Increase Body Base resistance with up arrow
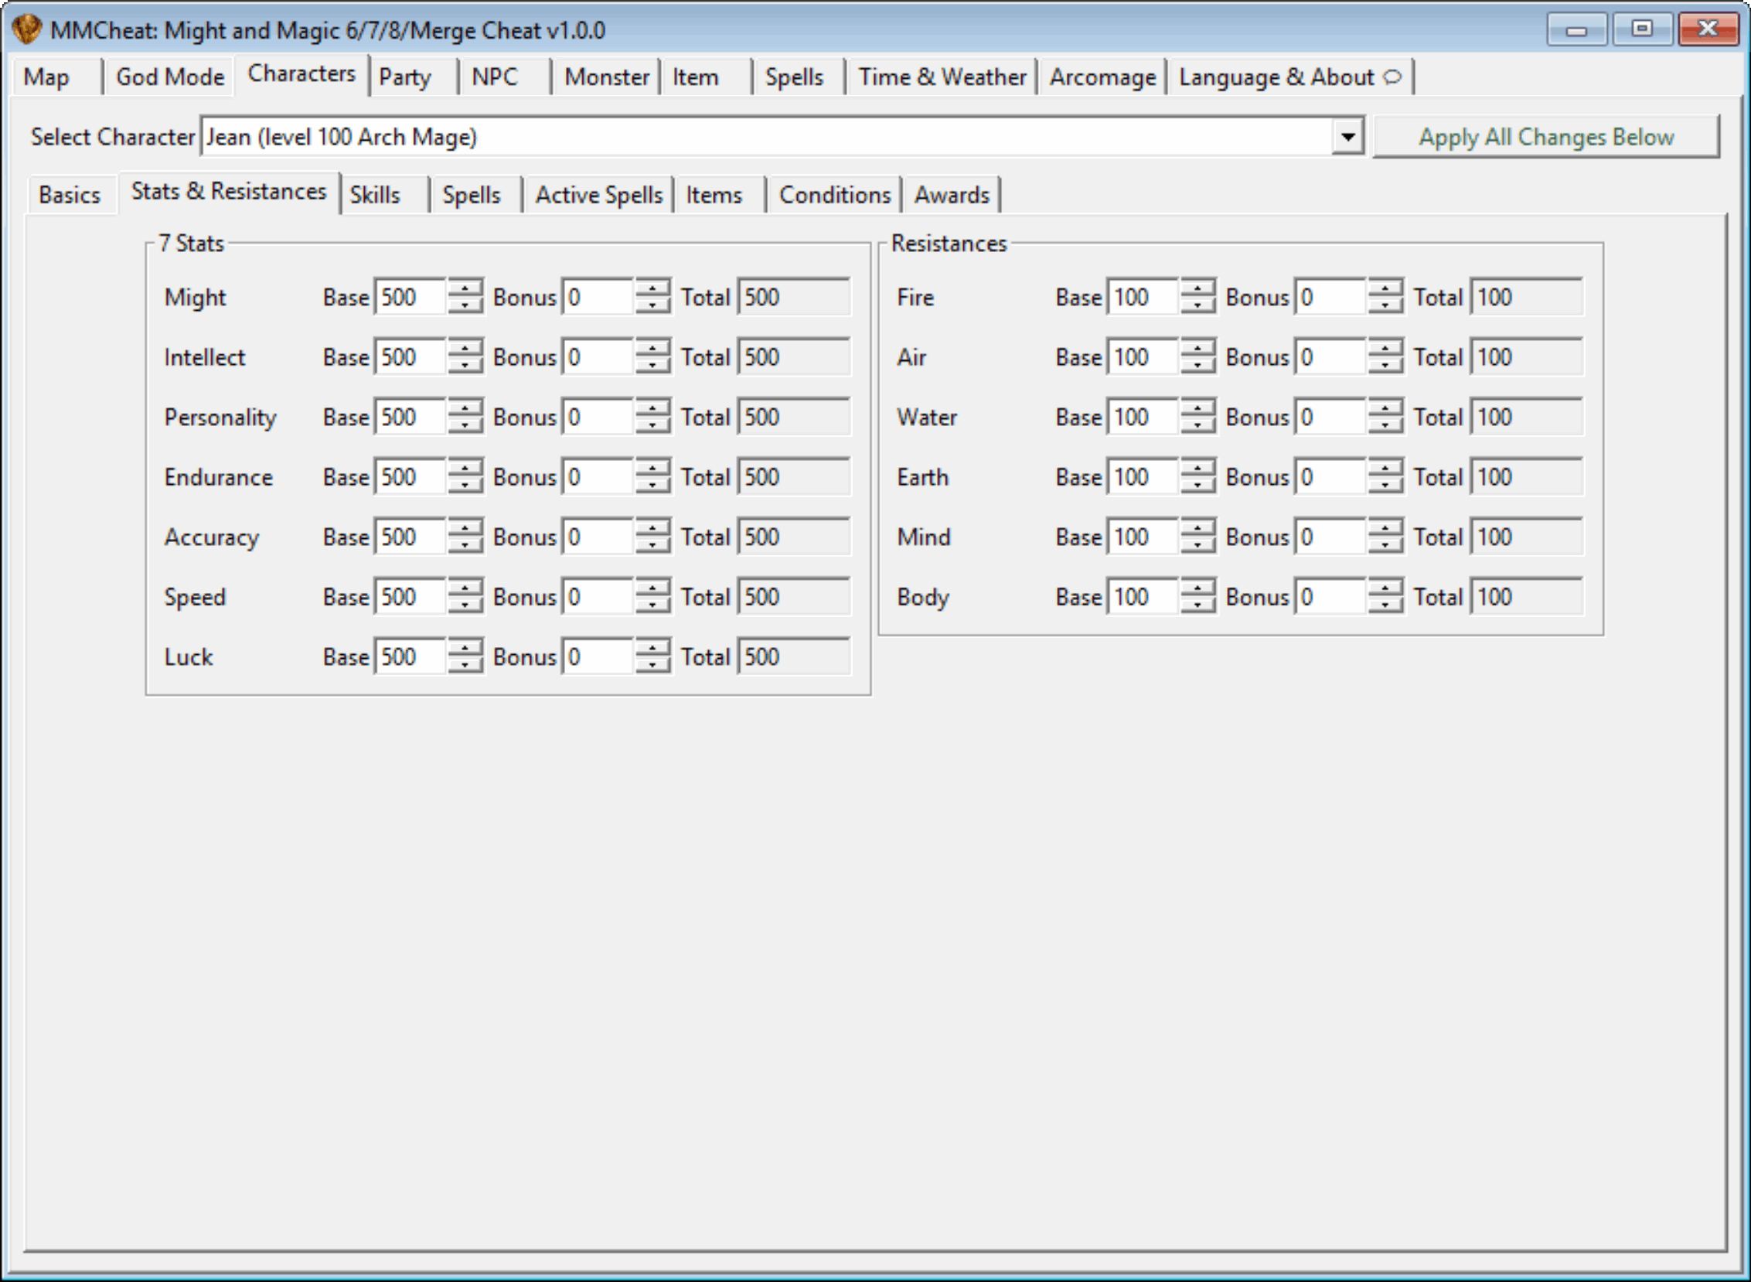The height and width of the screenshot is (1282, 1751). click(x=1197, y=588)
